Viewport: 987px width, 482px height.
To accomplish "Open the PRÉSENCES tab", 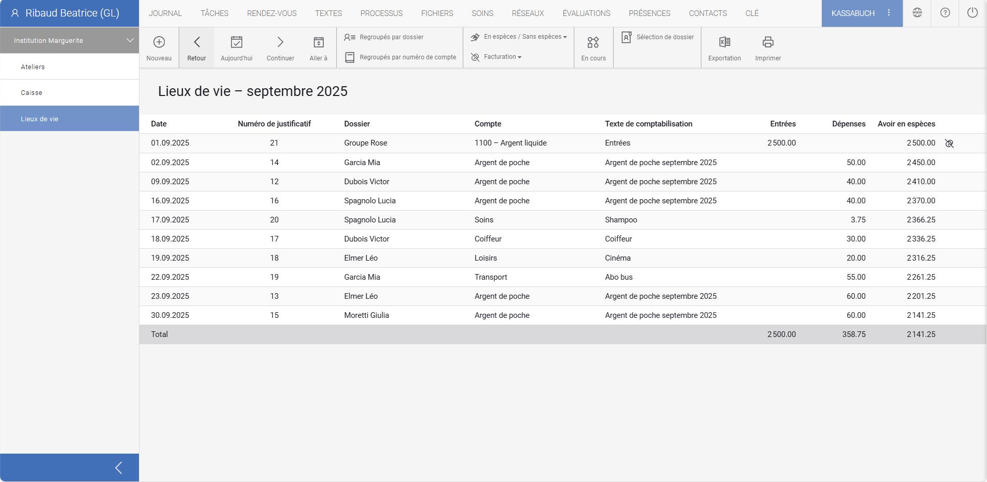I will 649,13.
